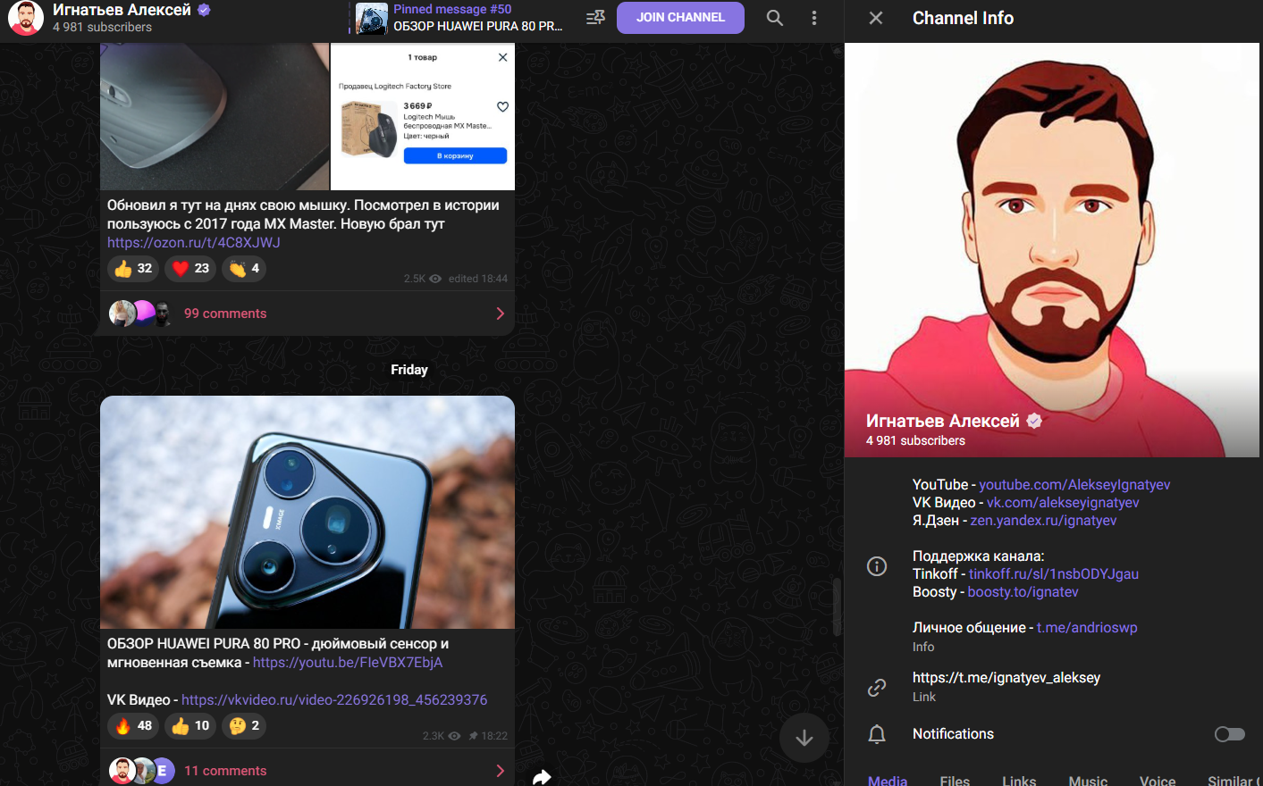
Task: Toggle the Notifications switch
Action: tap(1230, 734)
